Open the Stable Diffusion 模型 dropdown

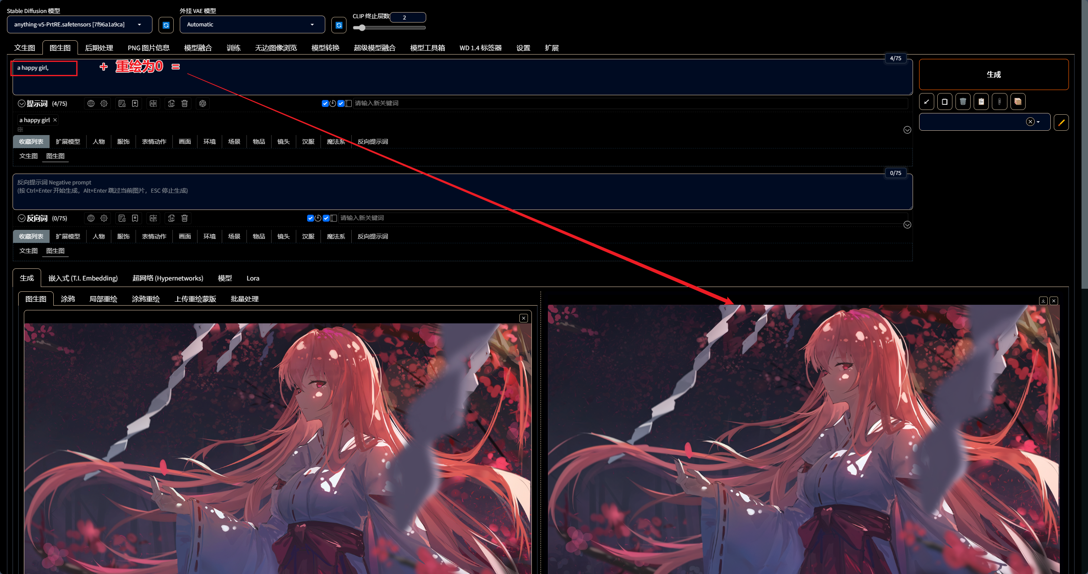tap(79, 25)
